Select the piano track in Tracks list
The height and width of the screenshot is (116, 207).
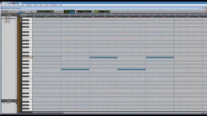[x=9, y=17]
